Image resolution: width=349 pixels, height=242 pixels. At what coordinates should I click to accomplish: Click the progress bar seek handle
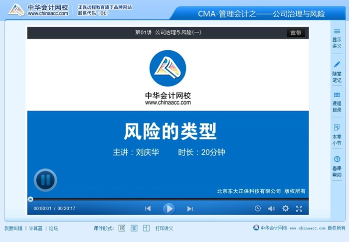(x=30, y=199)
